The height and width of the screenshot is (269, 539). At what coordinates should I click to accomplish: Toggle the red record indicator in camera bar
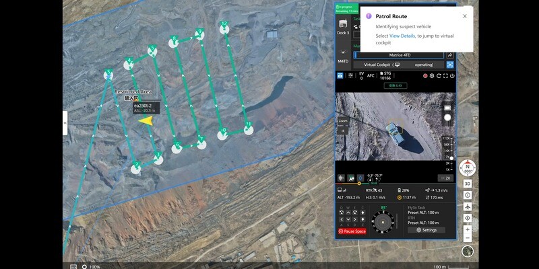[x=425, y=75]
